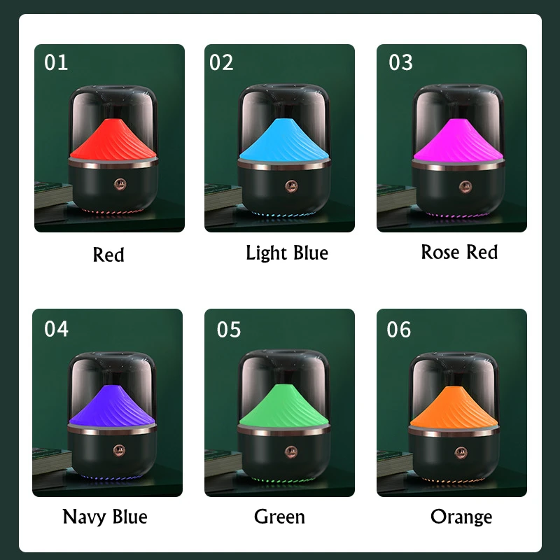This screenshot has width=560, height=560.
Task: Click the power button on light blue humidifier
Action: [x=291, y=185]
